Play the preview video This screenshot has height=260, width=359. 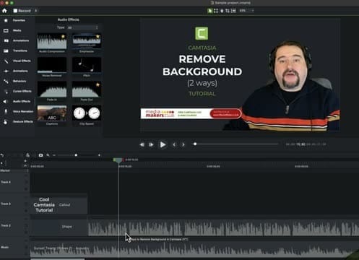[163, 144]
